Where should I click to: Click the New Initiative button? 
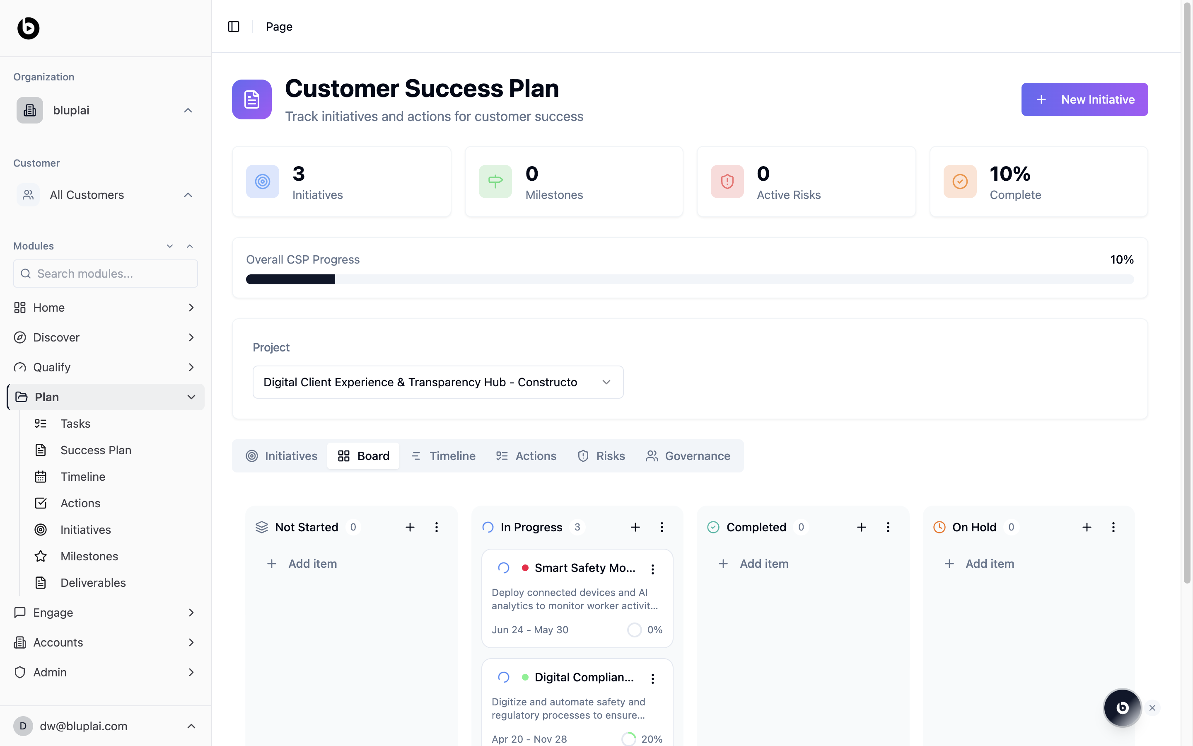click(x=1084, y=99)
